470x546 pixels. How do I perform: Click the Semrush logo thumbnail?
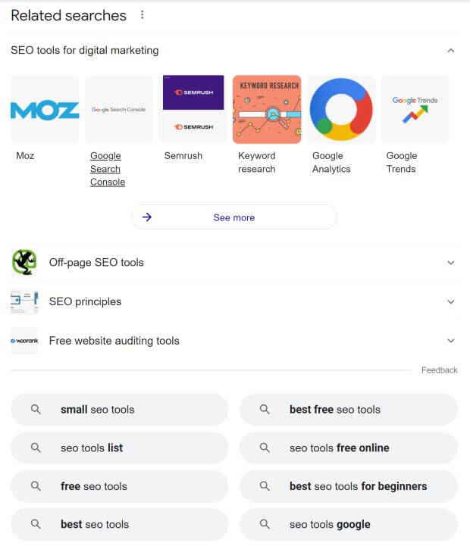(193, 109)
